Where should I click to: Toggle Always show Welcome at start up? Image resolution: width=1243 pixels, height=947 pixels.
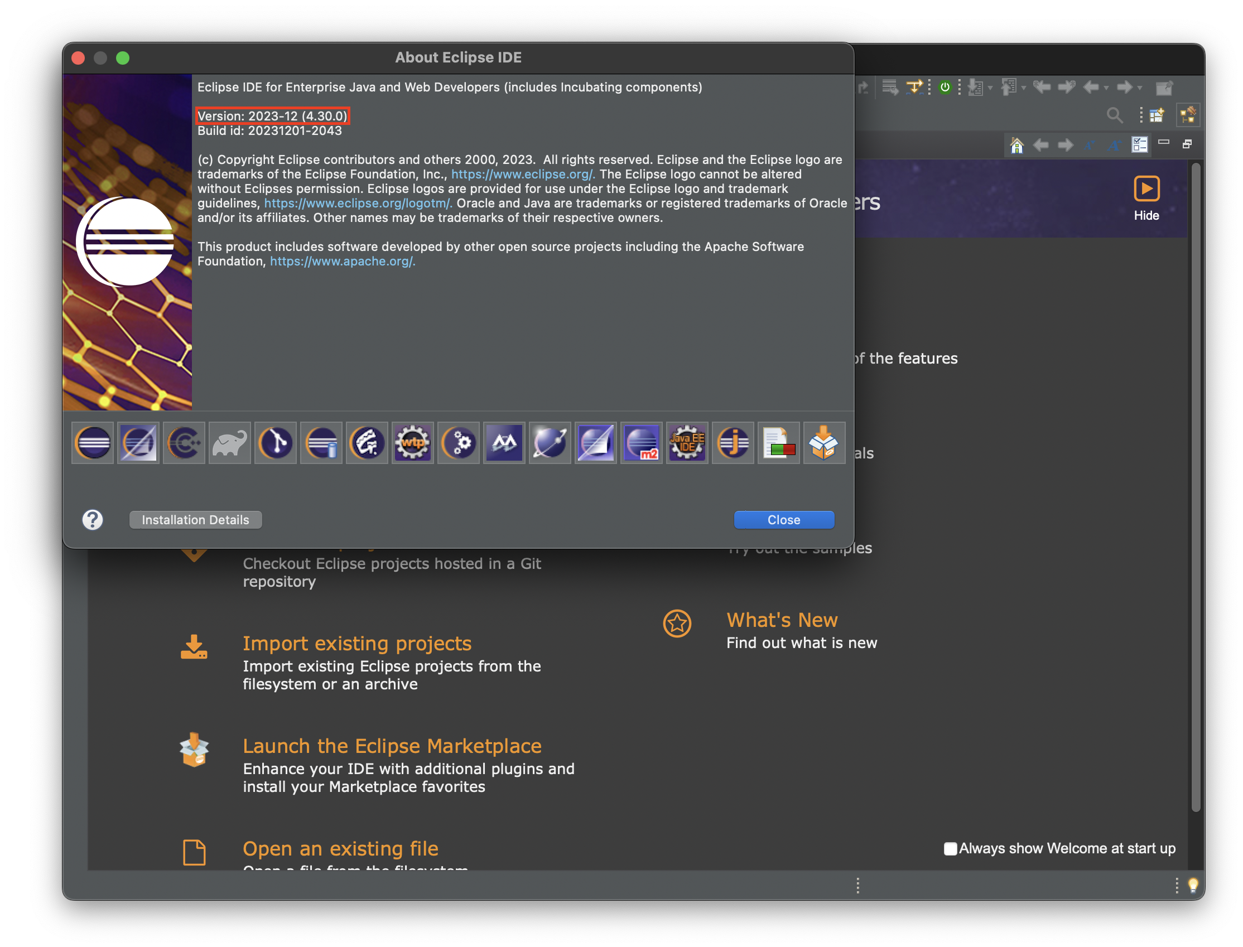click(x=950, y=848)
